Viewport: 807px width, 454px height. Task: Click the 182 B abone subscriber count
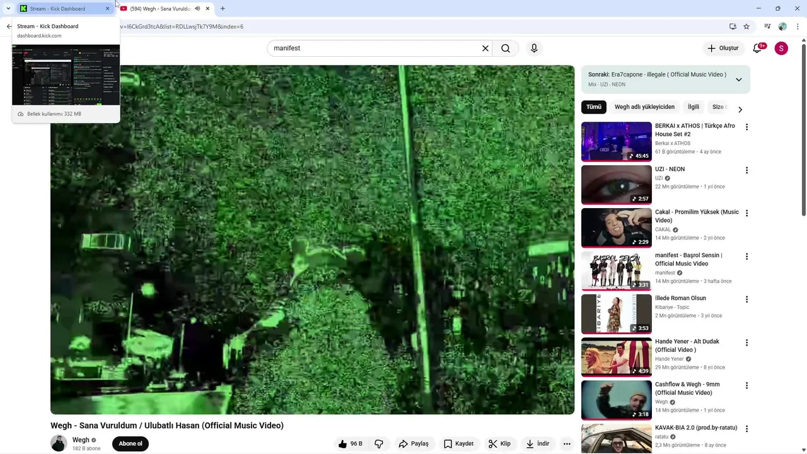(x=86, y=448)
